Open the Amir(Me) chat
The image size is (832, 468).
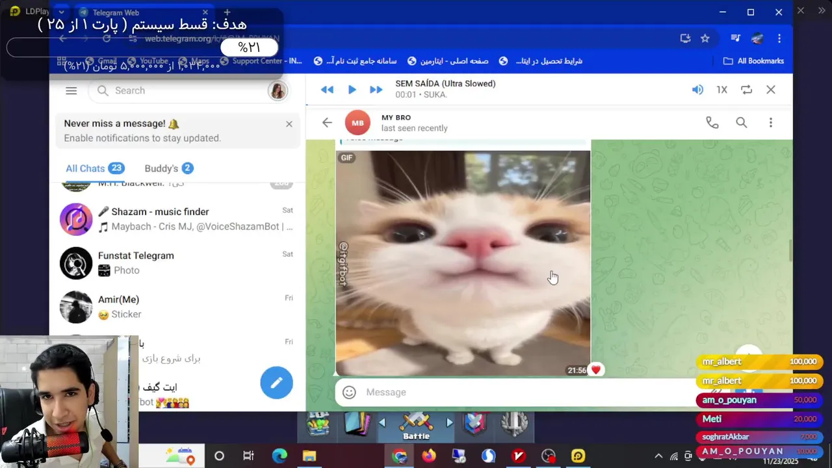click(x=177, y=307)
